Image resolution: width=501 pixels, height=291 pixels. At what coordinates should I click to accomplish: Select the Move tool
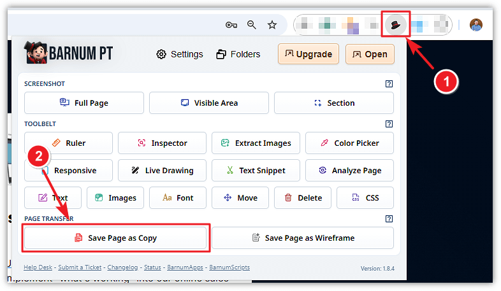(240, 198)
